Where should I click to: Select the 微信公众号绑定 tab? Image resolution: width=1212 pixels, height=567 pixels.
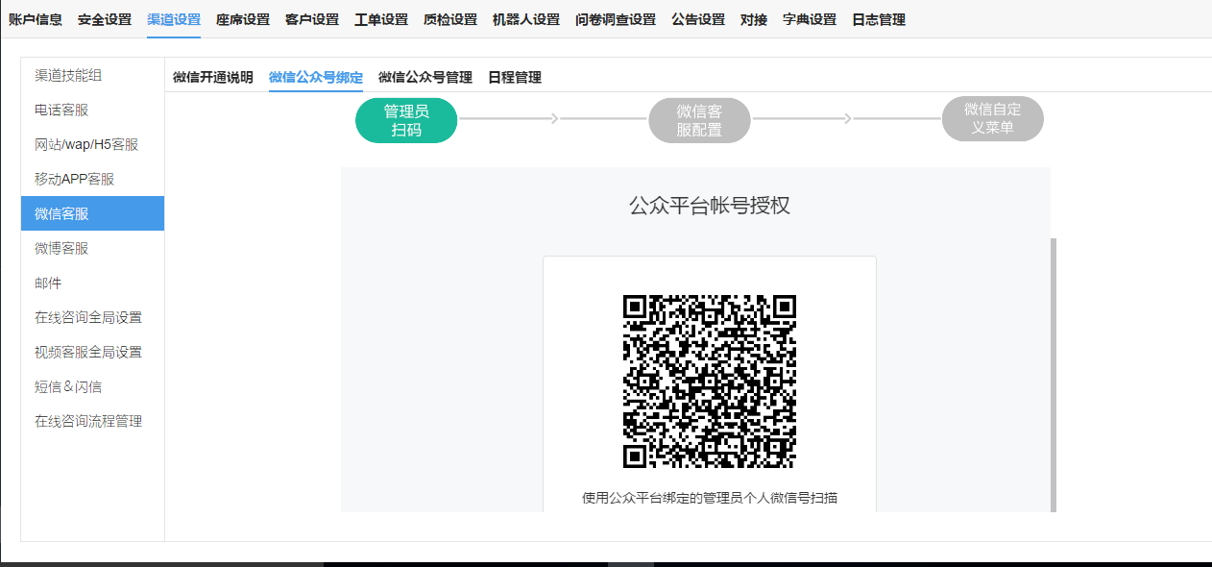316,78
